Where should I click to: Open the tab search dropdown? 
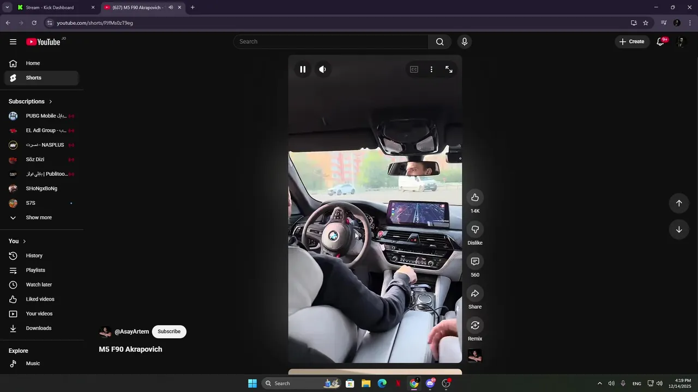pos(7,8)
